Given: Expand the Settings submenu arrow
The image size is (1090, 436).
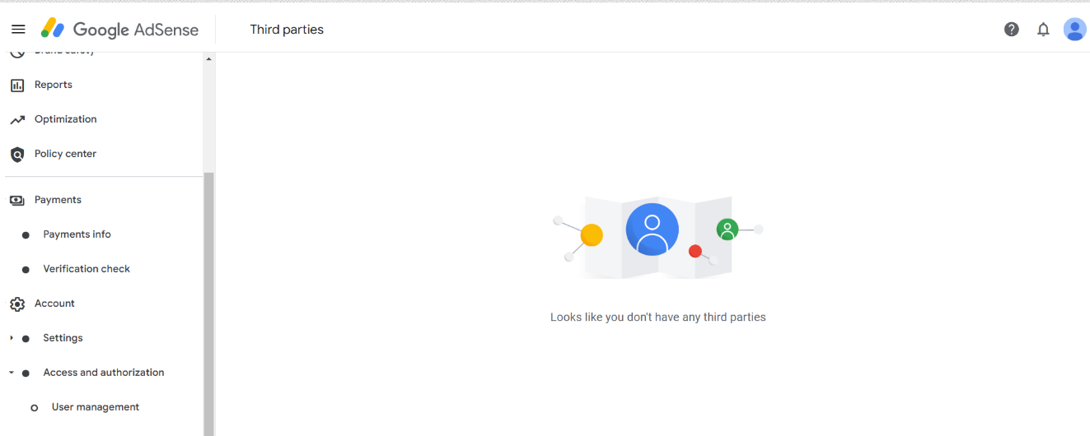Looking at the screenshot, I should [x=12, y=338].
